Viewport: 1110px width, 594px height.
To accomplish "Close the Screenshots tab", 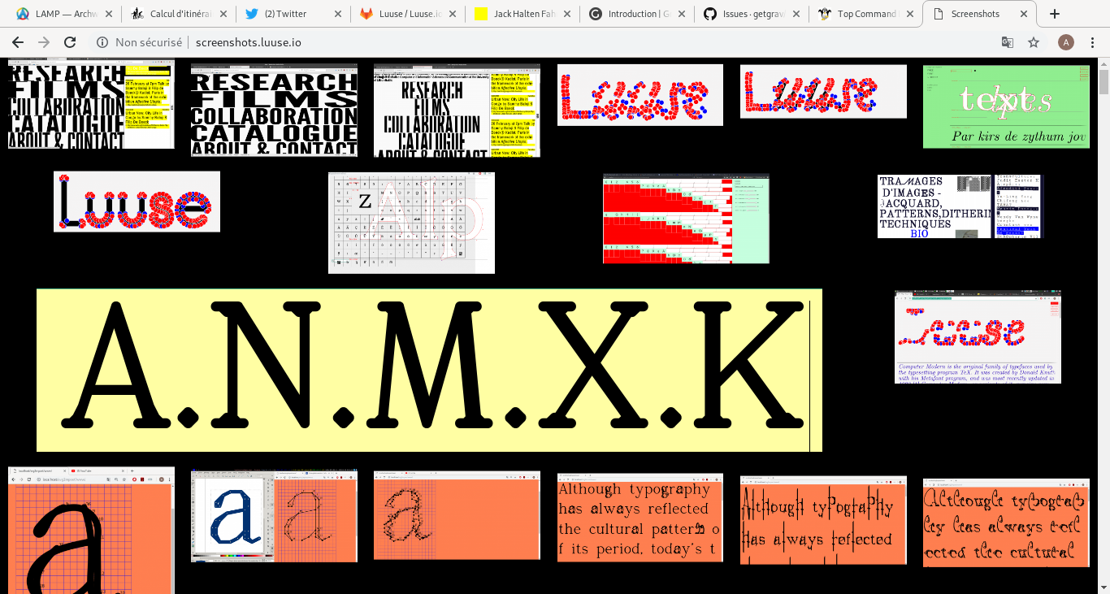I will [1024, 14].
